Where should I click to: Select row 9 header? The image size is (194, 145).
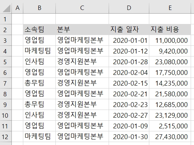coord(6,105)
